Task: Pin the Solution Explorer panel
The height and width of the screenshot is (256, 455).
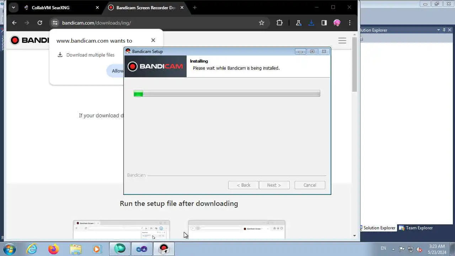Action: click(444, 30)
